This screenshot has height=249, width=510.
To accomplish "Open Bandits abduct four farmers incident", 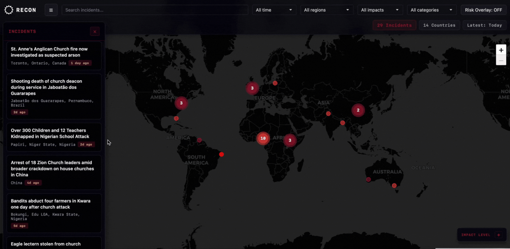I will (54, 213).
